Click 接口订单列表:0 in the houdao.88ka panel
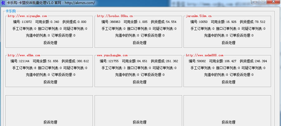The height and width of the screenshot is (126, 281). [x=139, y=29]
